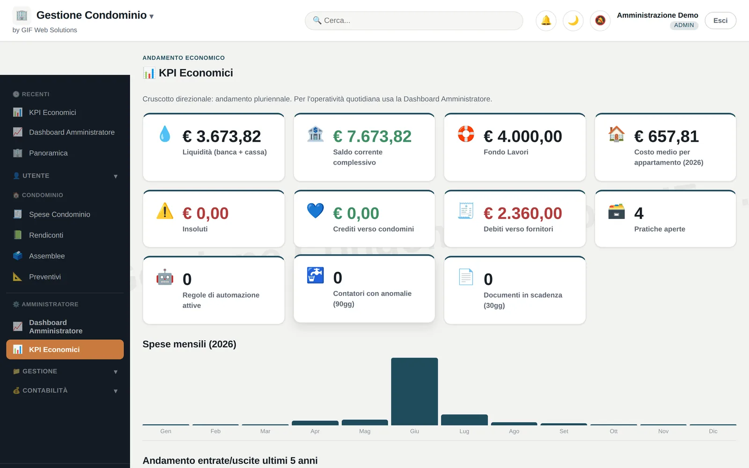Click the Costo medio house icon
The width and height of the screenshot is (749, 468).
(617, 134)
